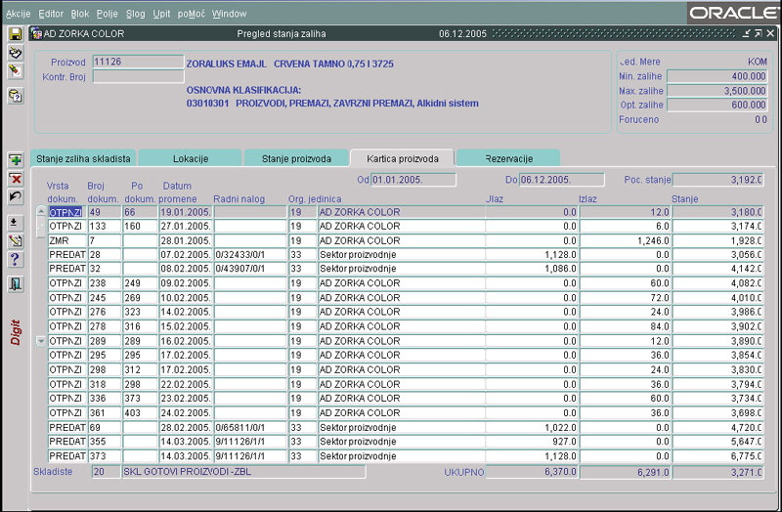Click the Stanje cell 4,142.0
Image resolution: width=782 pixels, height=512 pixels.
point(717,269)
